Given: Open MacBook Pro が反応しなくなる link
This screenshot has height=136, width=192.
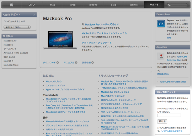Looking at the screenshot, I should tap(115, 92).
